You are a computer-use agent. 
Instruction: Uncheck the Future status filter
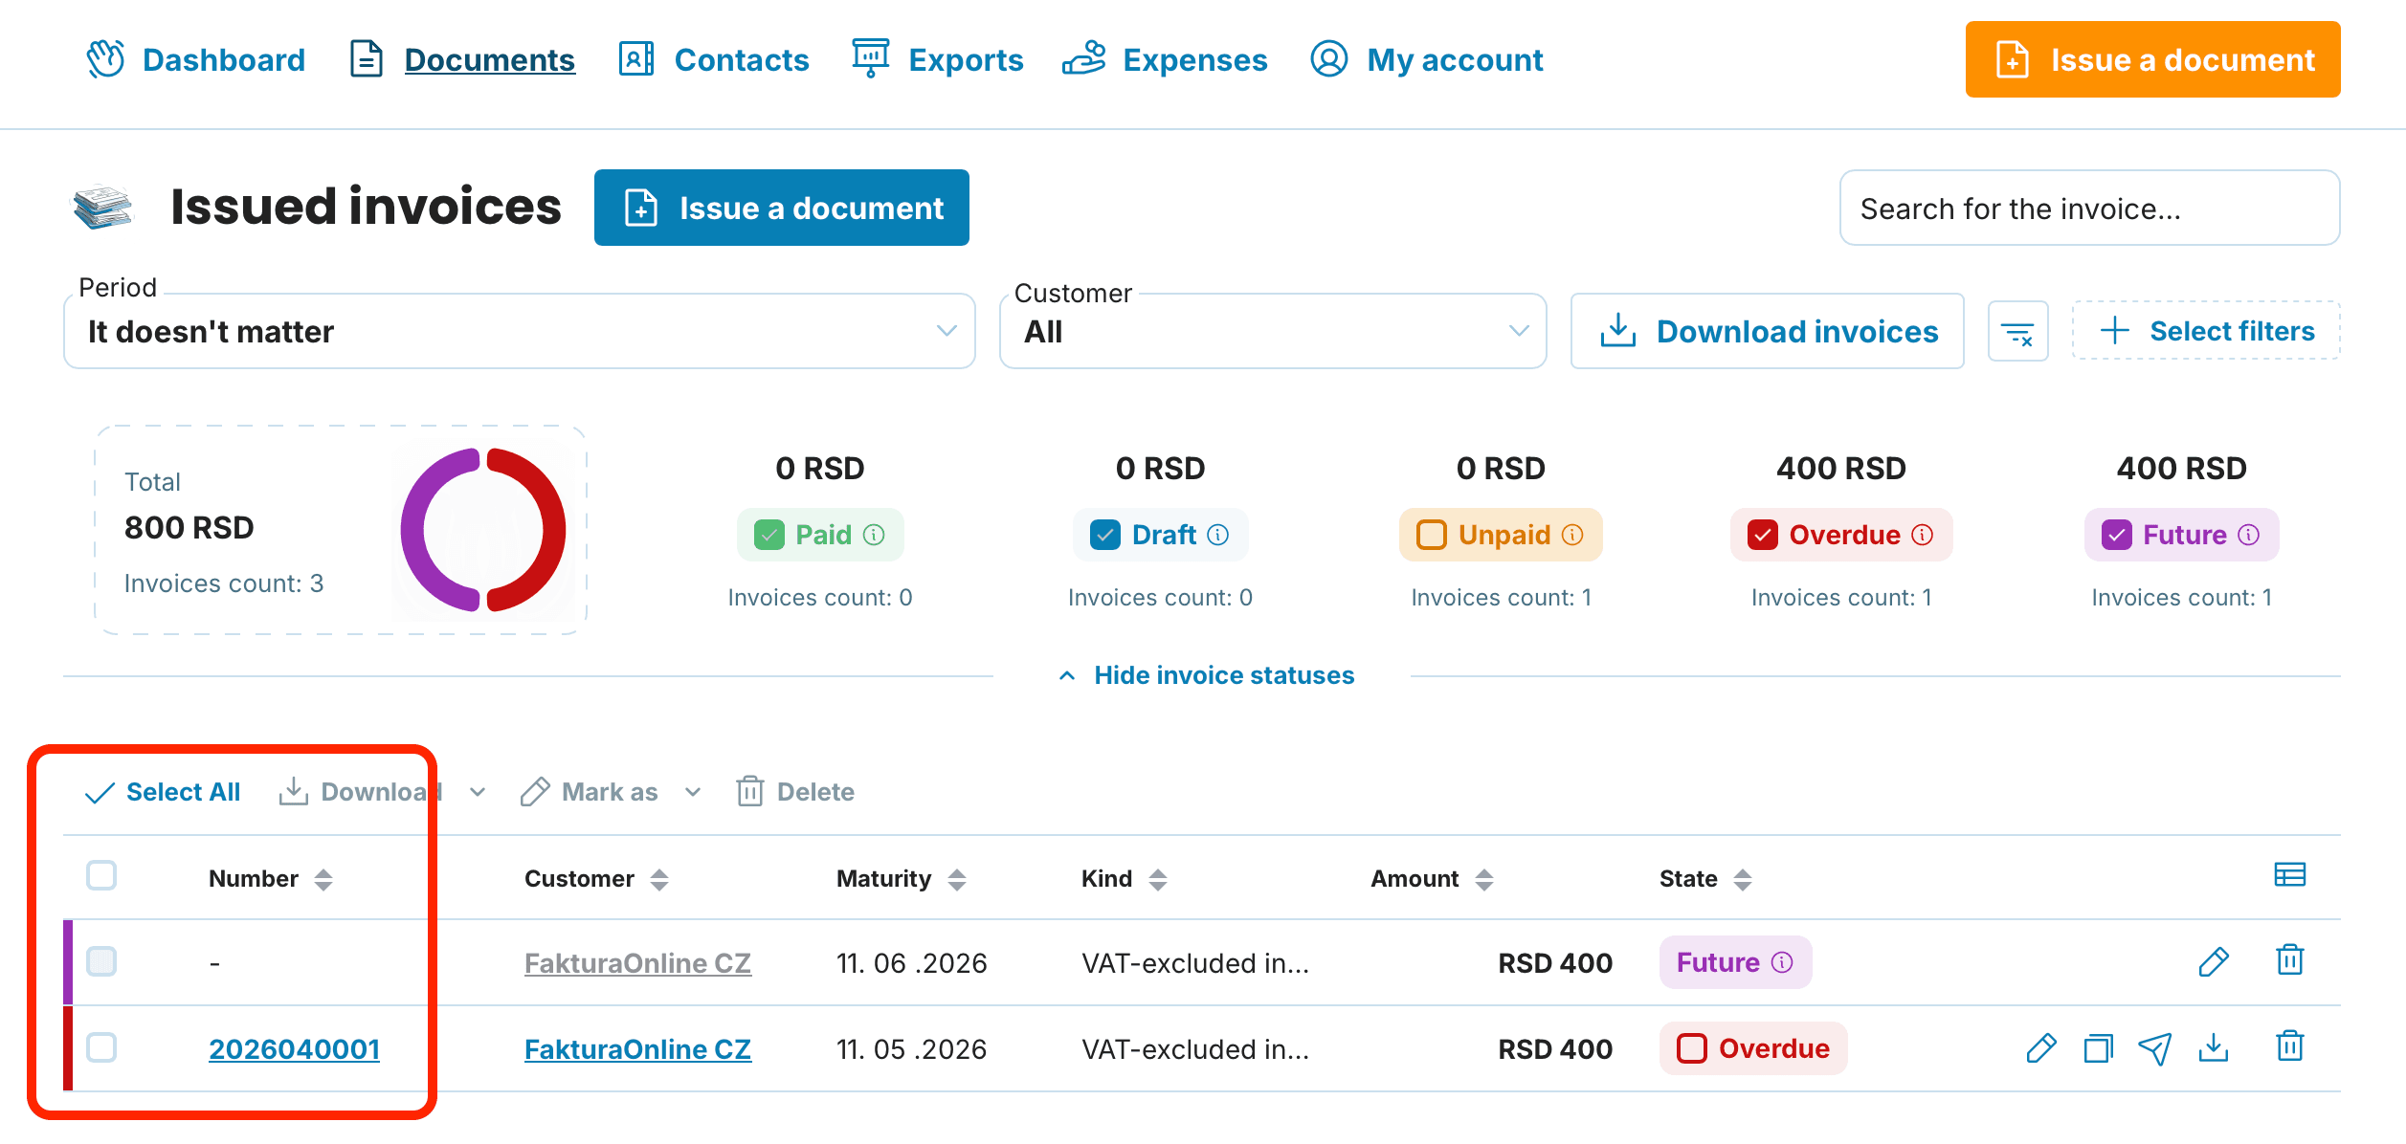[2116, 535]
